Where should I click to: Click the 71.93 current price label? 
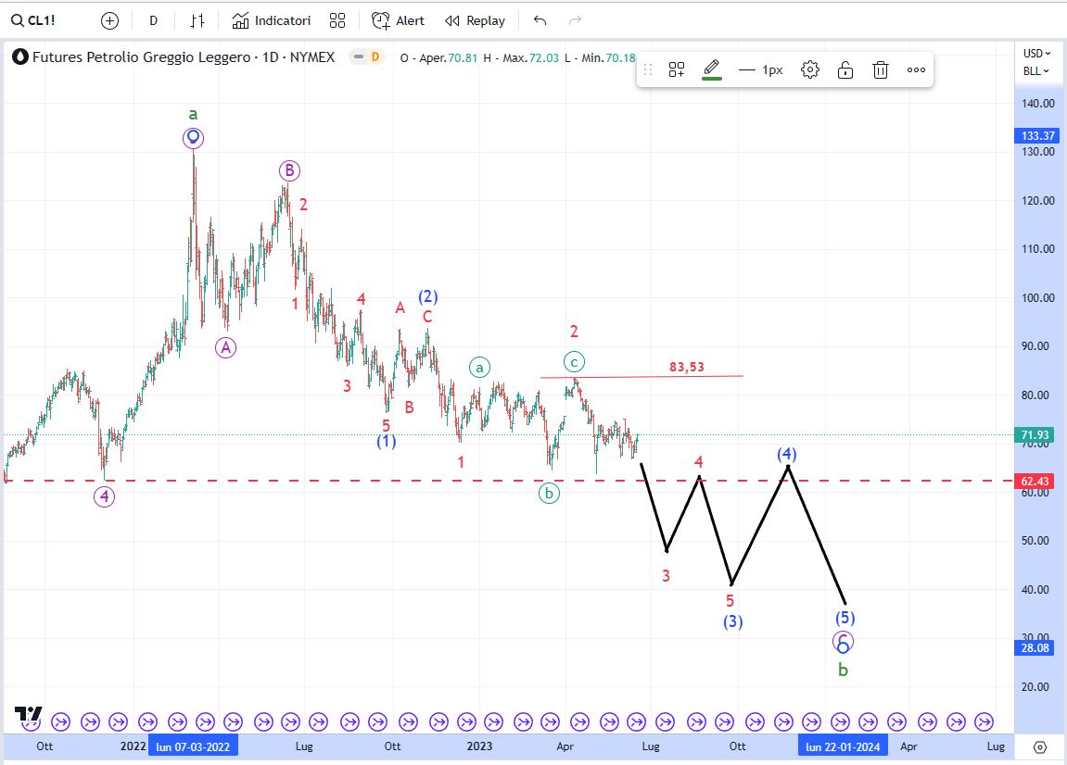tap(1035, 435)
